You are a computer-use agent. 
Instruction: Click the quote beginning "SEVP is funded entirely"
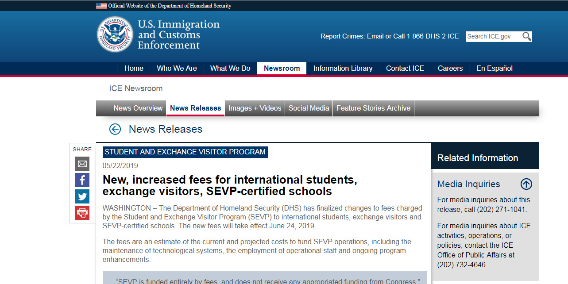pyautogui.click(x=268, y=281)
